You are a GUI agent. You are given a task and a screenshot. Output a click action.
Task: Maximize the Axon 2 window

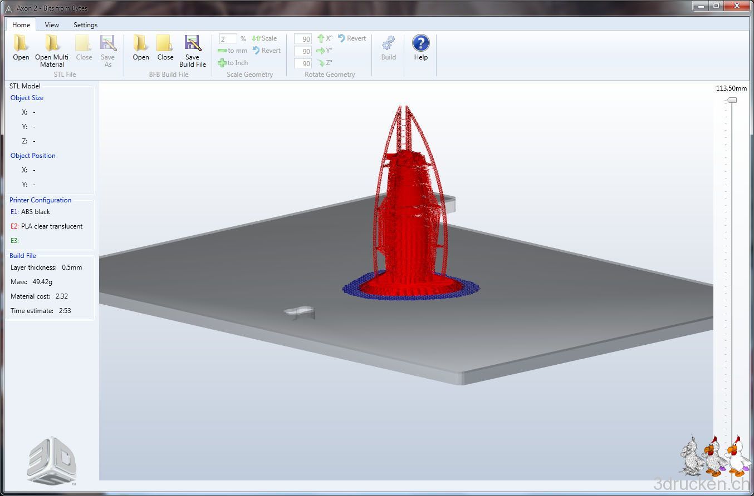[x=716, y=6]
